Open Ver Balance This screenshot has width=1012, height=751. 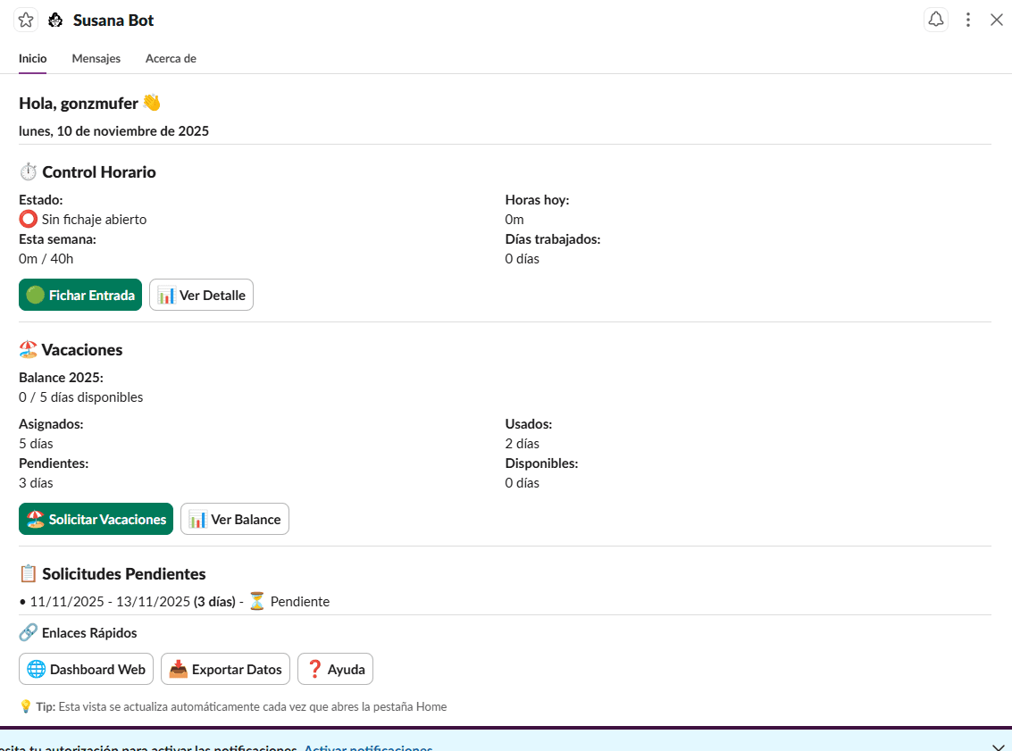click(234, 519)
